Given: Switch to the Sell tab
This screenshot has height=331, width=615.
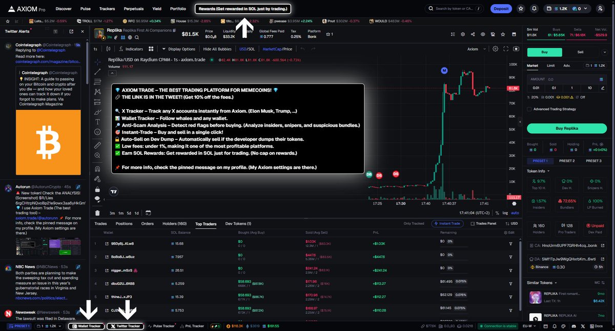Looking at the screenshot, I should pyautogui.click(x=580, y=52).
